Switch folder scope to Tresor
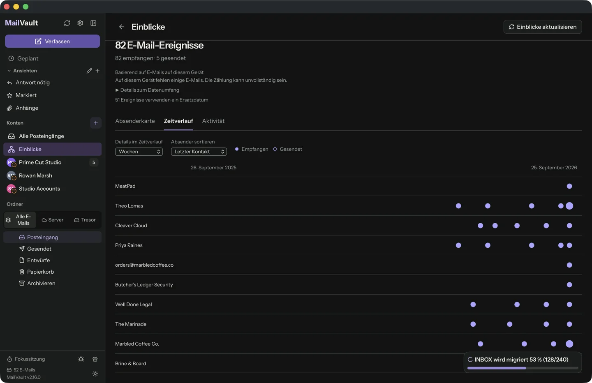 click(85, 220)
